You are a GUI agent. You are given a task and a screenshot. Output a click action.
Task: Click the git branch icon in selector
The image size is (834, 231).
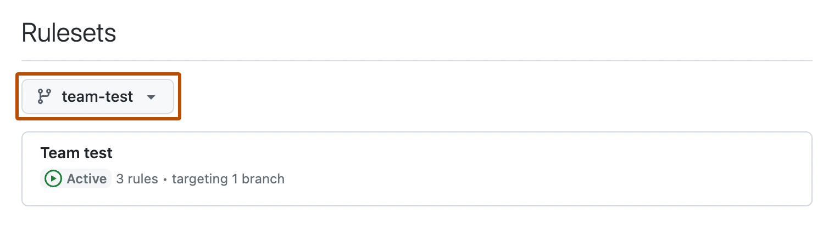tap(43, 97)
